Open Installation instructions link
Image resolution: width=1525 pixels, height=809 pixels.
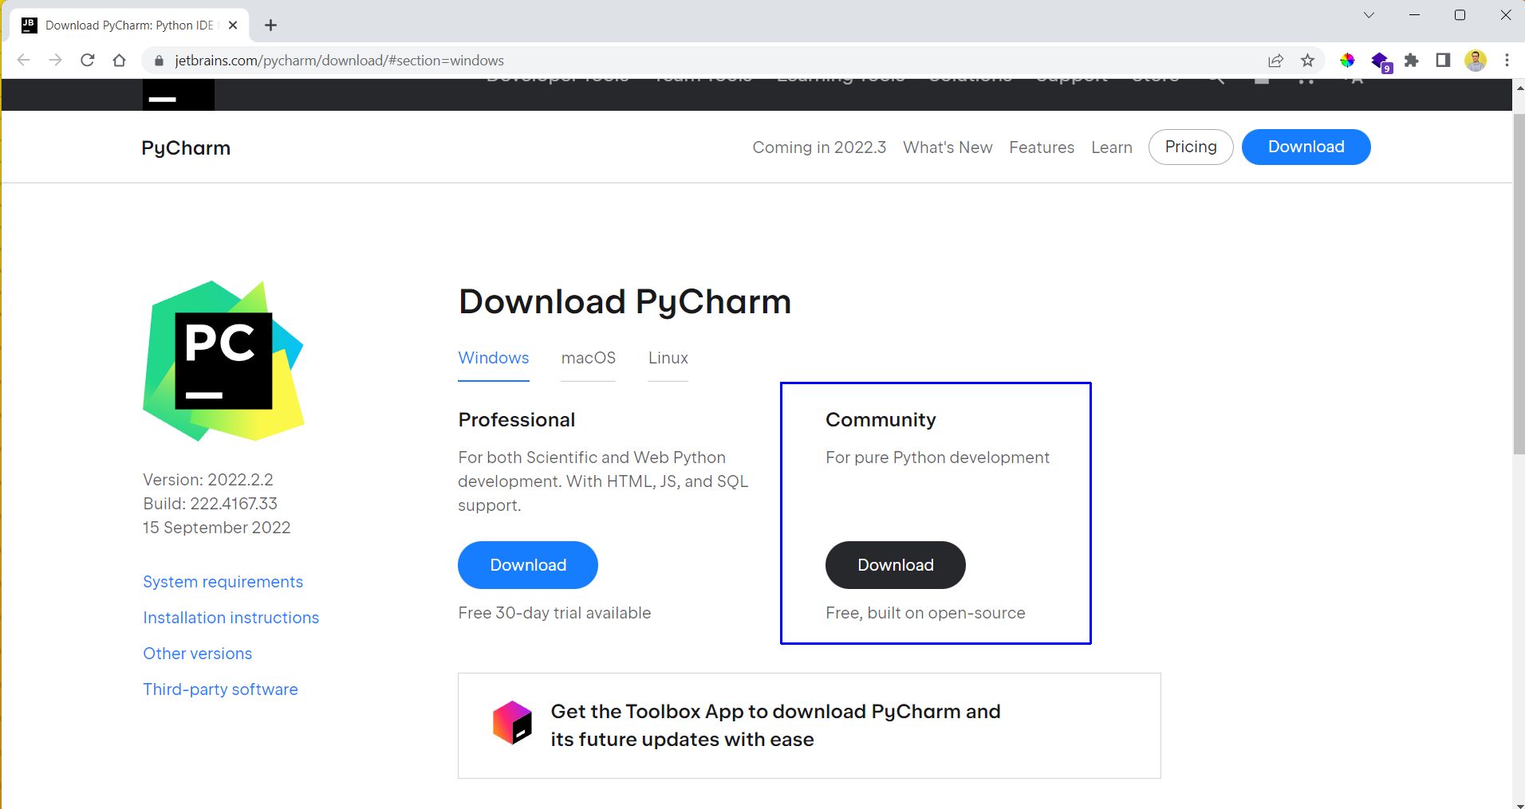(x=231, y=618)
